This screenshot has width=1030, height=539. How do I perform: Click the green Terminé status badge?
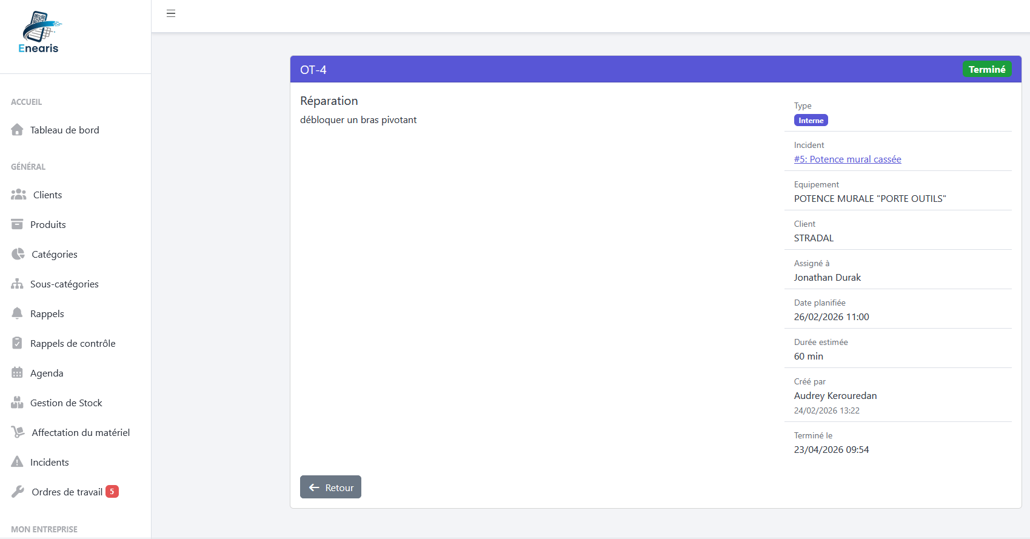tap(987, 69)
